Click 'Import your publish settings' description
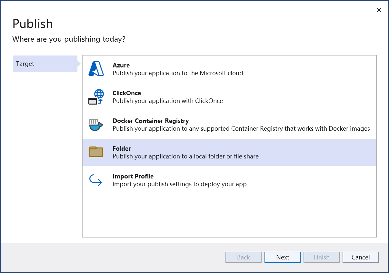Screen dimensions: 389x273 [x=179, y=184]
